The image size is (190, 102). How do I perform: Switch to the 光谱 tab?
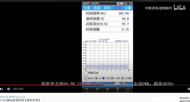point(87,8)
